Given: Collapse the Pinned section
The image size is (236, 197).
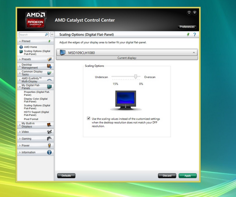Looking at the screenshot, I should tap(20, 41).
